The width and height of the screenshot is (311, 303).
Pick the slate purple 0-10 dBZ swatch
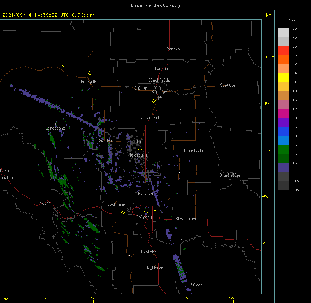[284, 168]
